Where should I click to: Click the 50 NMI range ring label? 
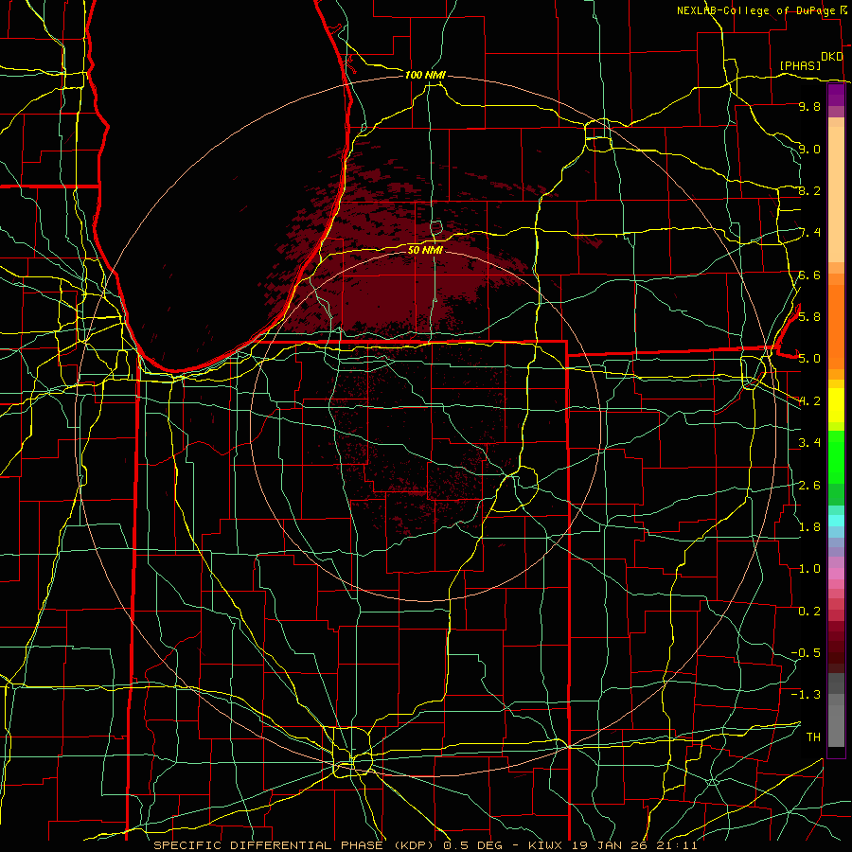click(x=425, y=250)
